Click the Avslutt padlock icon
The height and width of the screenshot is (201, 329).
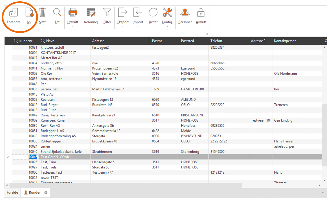click(201, 13)
